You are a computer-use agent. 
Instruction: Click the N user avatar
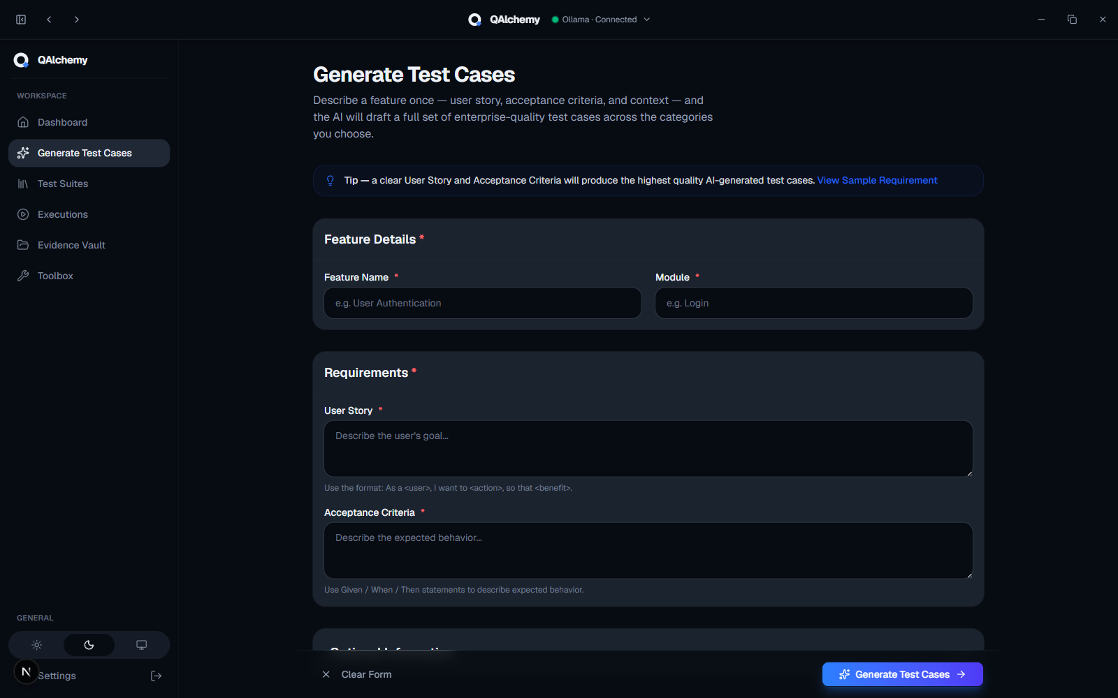(x=26, y=672)
